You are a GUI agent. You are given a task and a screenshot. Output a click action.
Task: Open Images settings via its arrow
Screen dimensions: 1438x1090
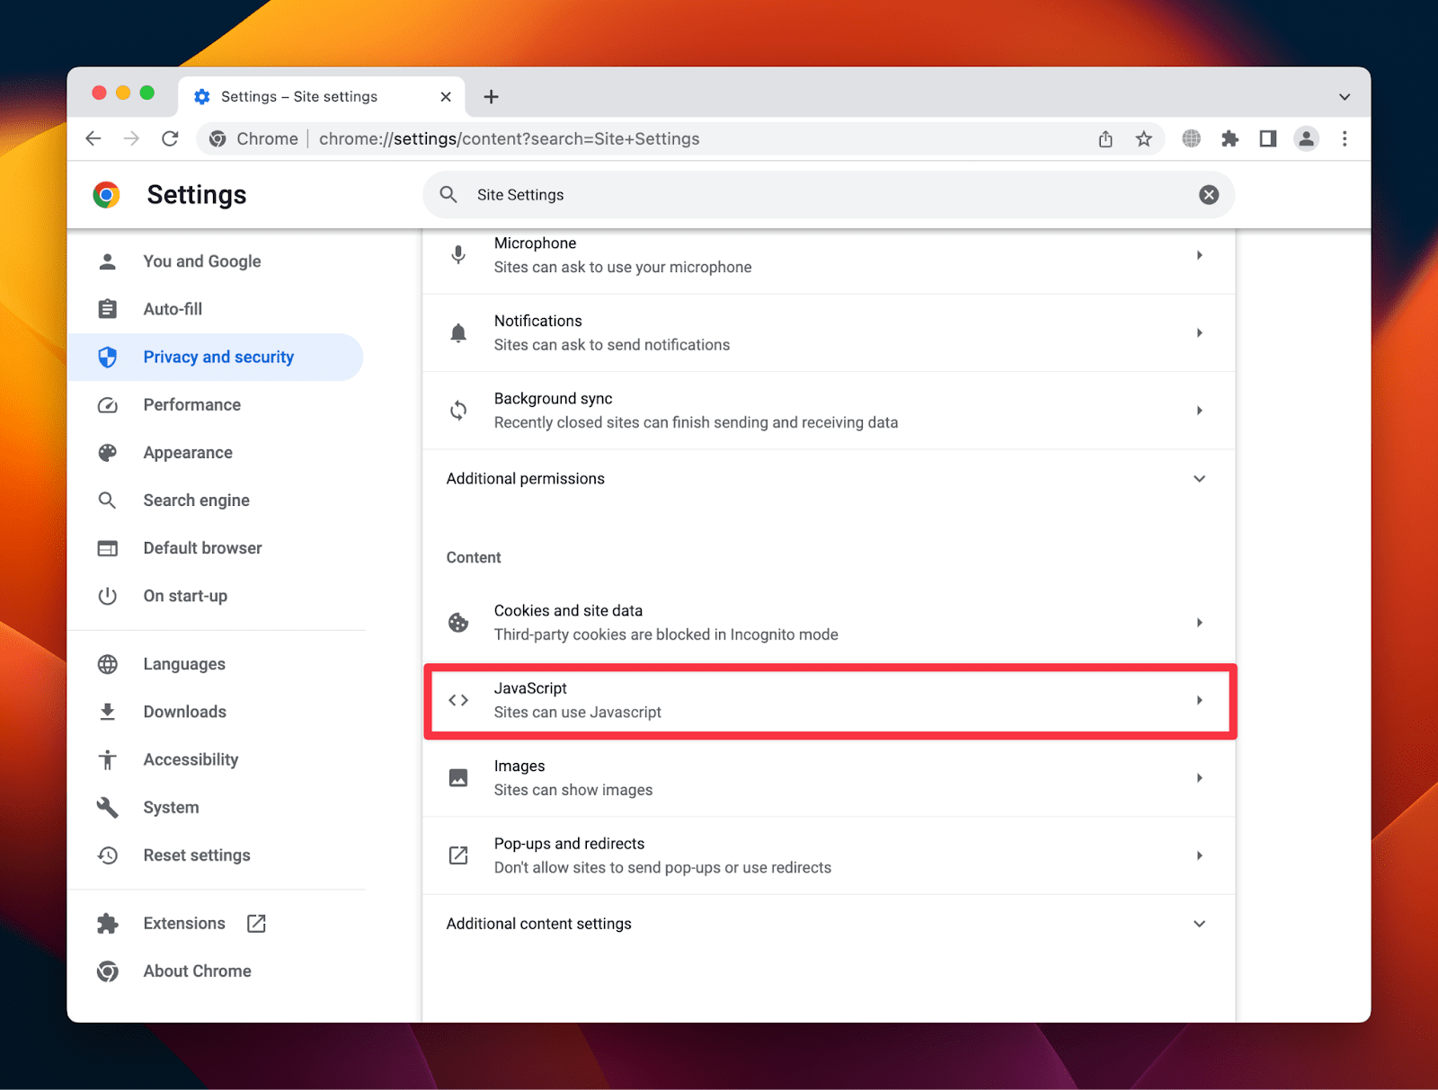click(x=1200, y=778)
